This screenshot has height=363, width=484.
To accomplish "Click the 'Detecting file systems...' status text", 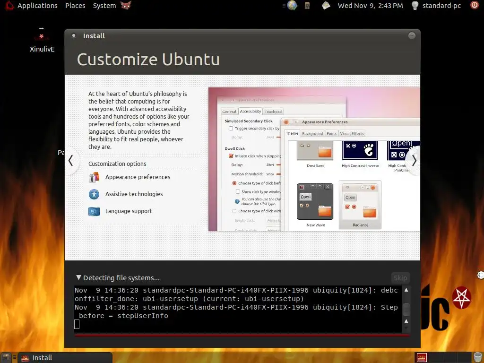I will [121, 278].
